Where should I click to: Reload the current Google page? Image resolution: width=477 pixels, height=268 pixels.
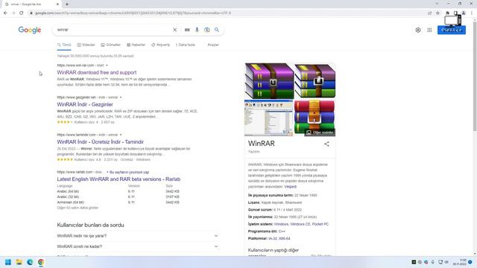coord(22,13)
